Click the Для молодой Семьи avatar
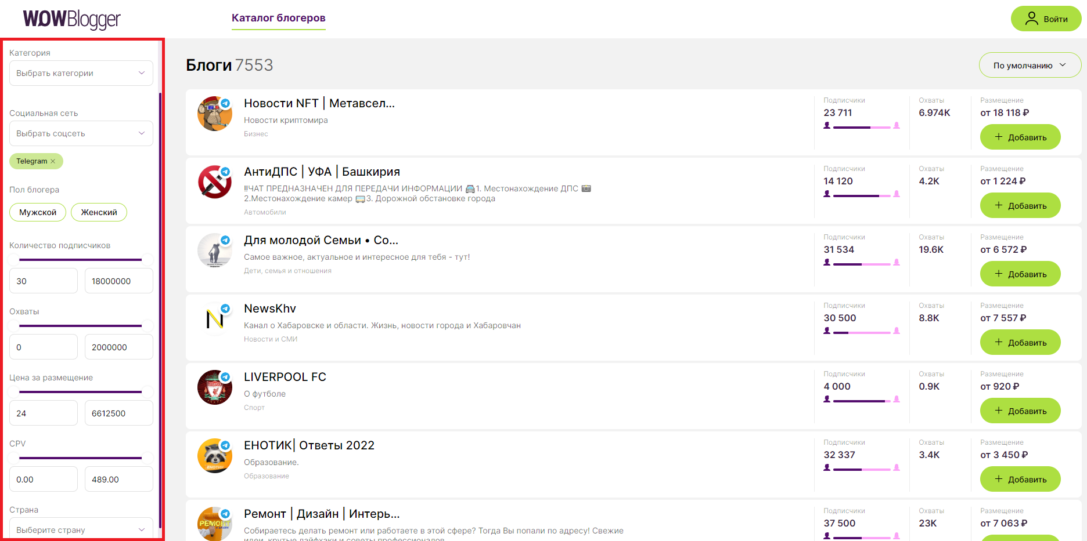 (x=214, y=250)
